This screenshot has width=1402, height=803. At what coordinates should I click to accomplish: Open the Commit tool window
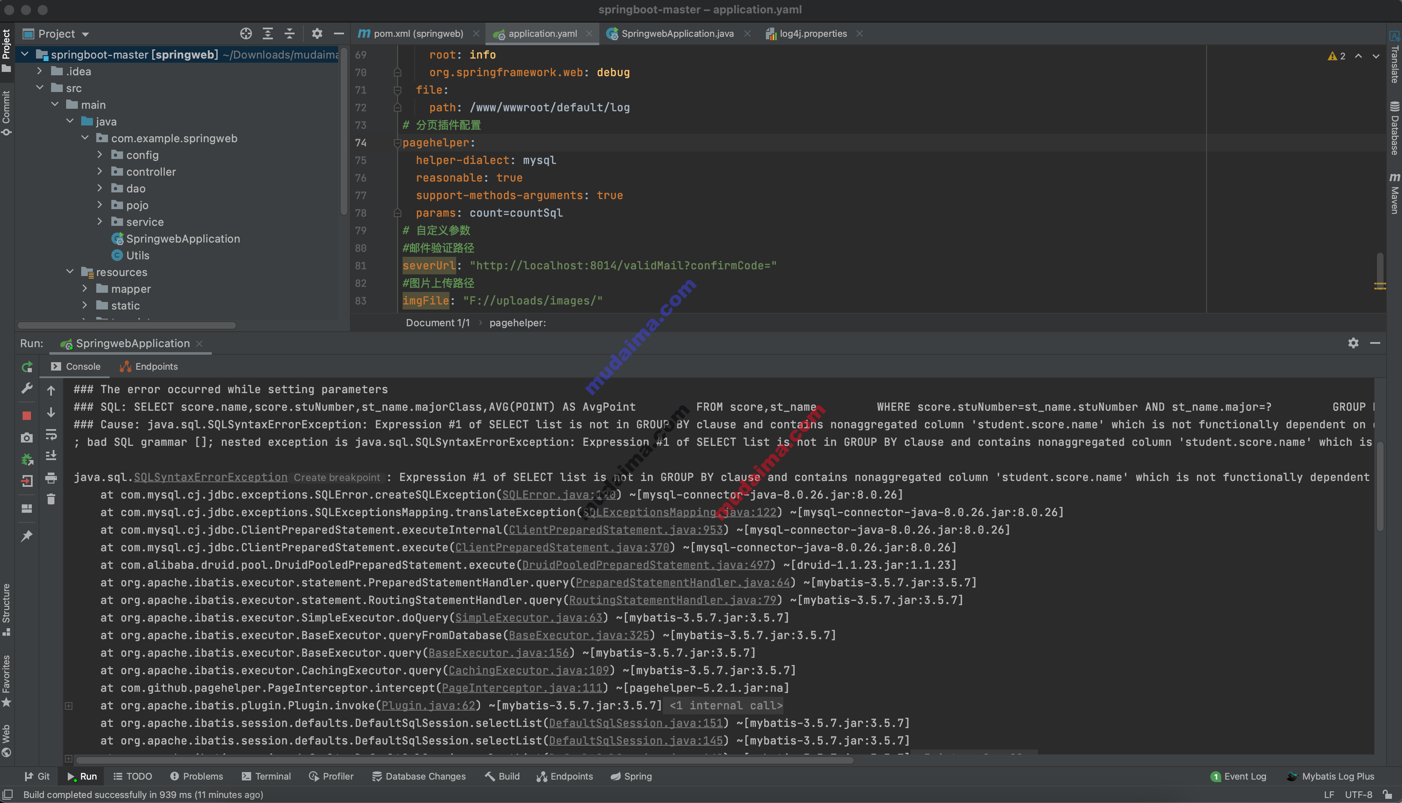click(7, 113)
